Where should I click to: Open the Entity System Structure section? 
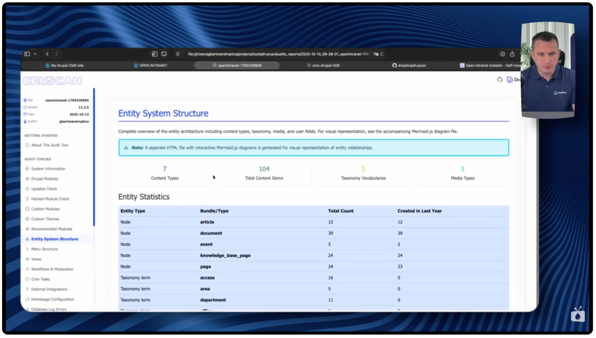55,239
